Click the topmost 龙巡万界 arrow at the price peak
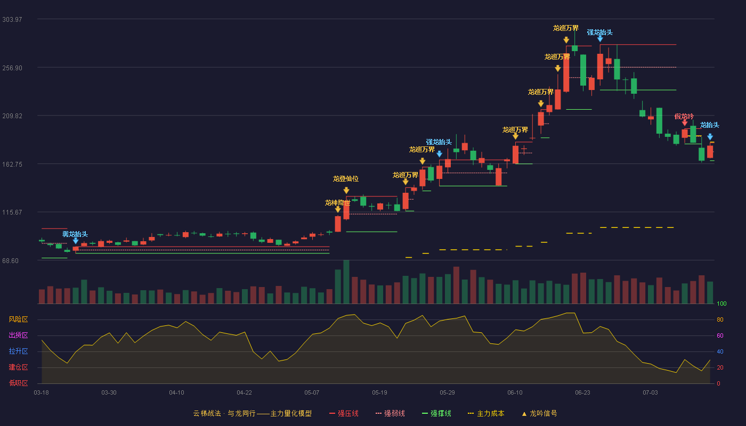The image size is (746, 426). [x=566, y=40]
